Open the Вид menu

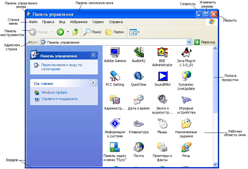[x=62, y=22]
